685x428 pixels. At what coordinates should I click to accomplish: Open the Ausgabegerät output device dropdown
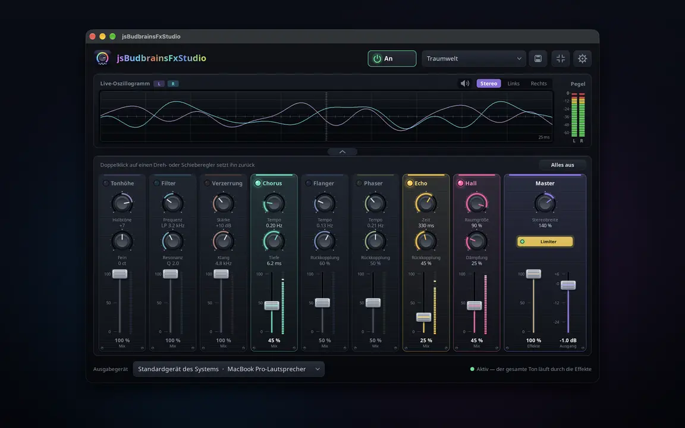(x=228, y=369)
